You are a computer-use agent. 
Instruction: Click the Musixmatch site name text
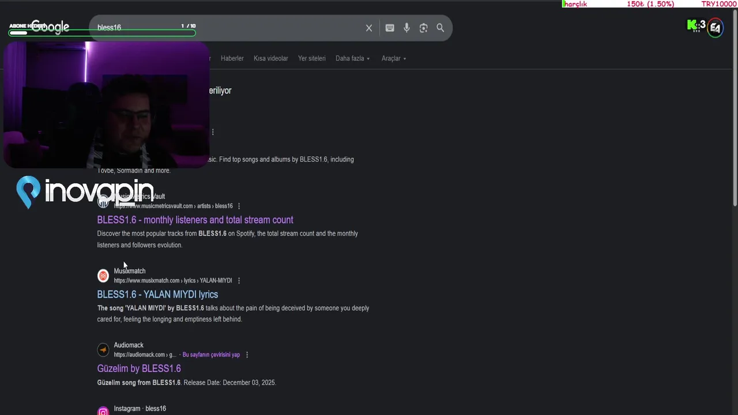click(x=130, y=271)
